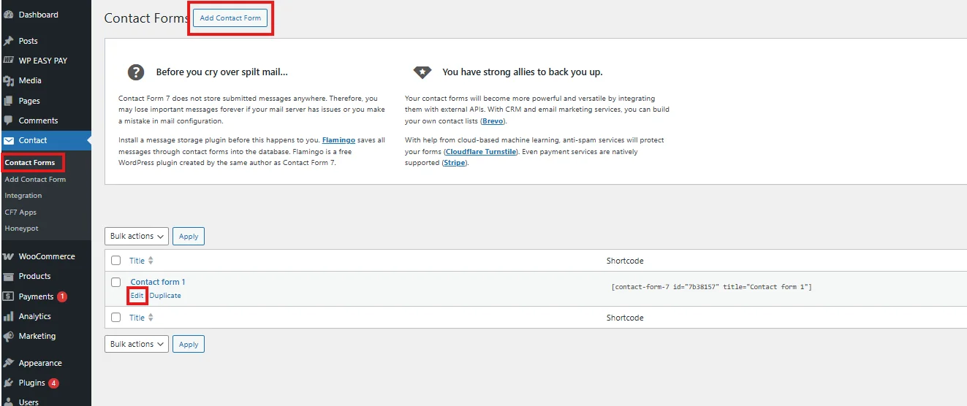This screenshot has width=967, height=406.
Task: Click the WP EASY PAY icon
Action: tap(9, 61)
